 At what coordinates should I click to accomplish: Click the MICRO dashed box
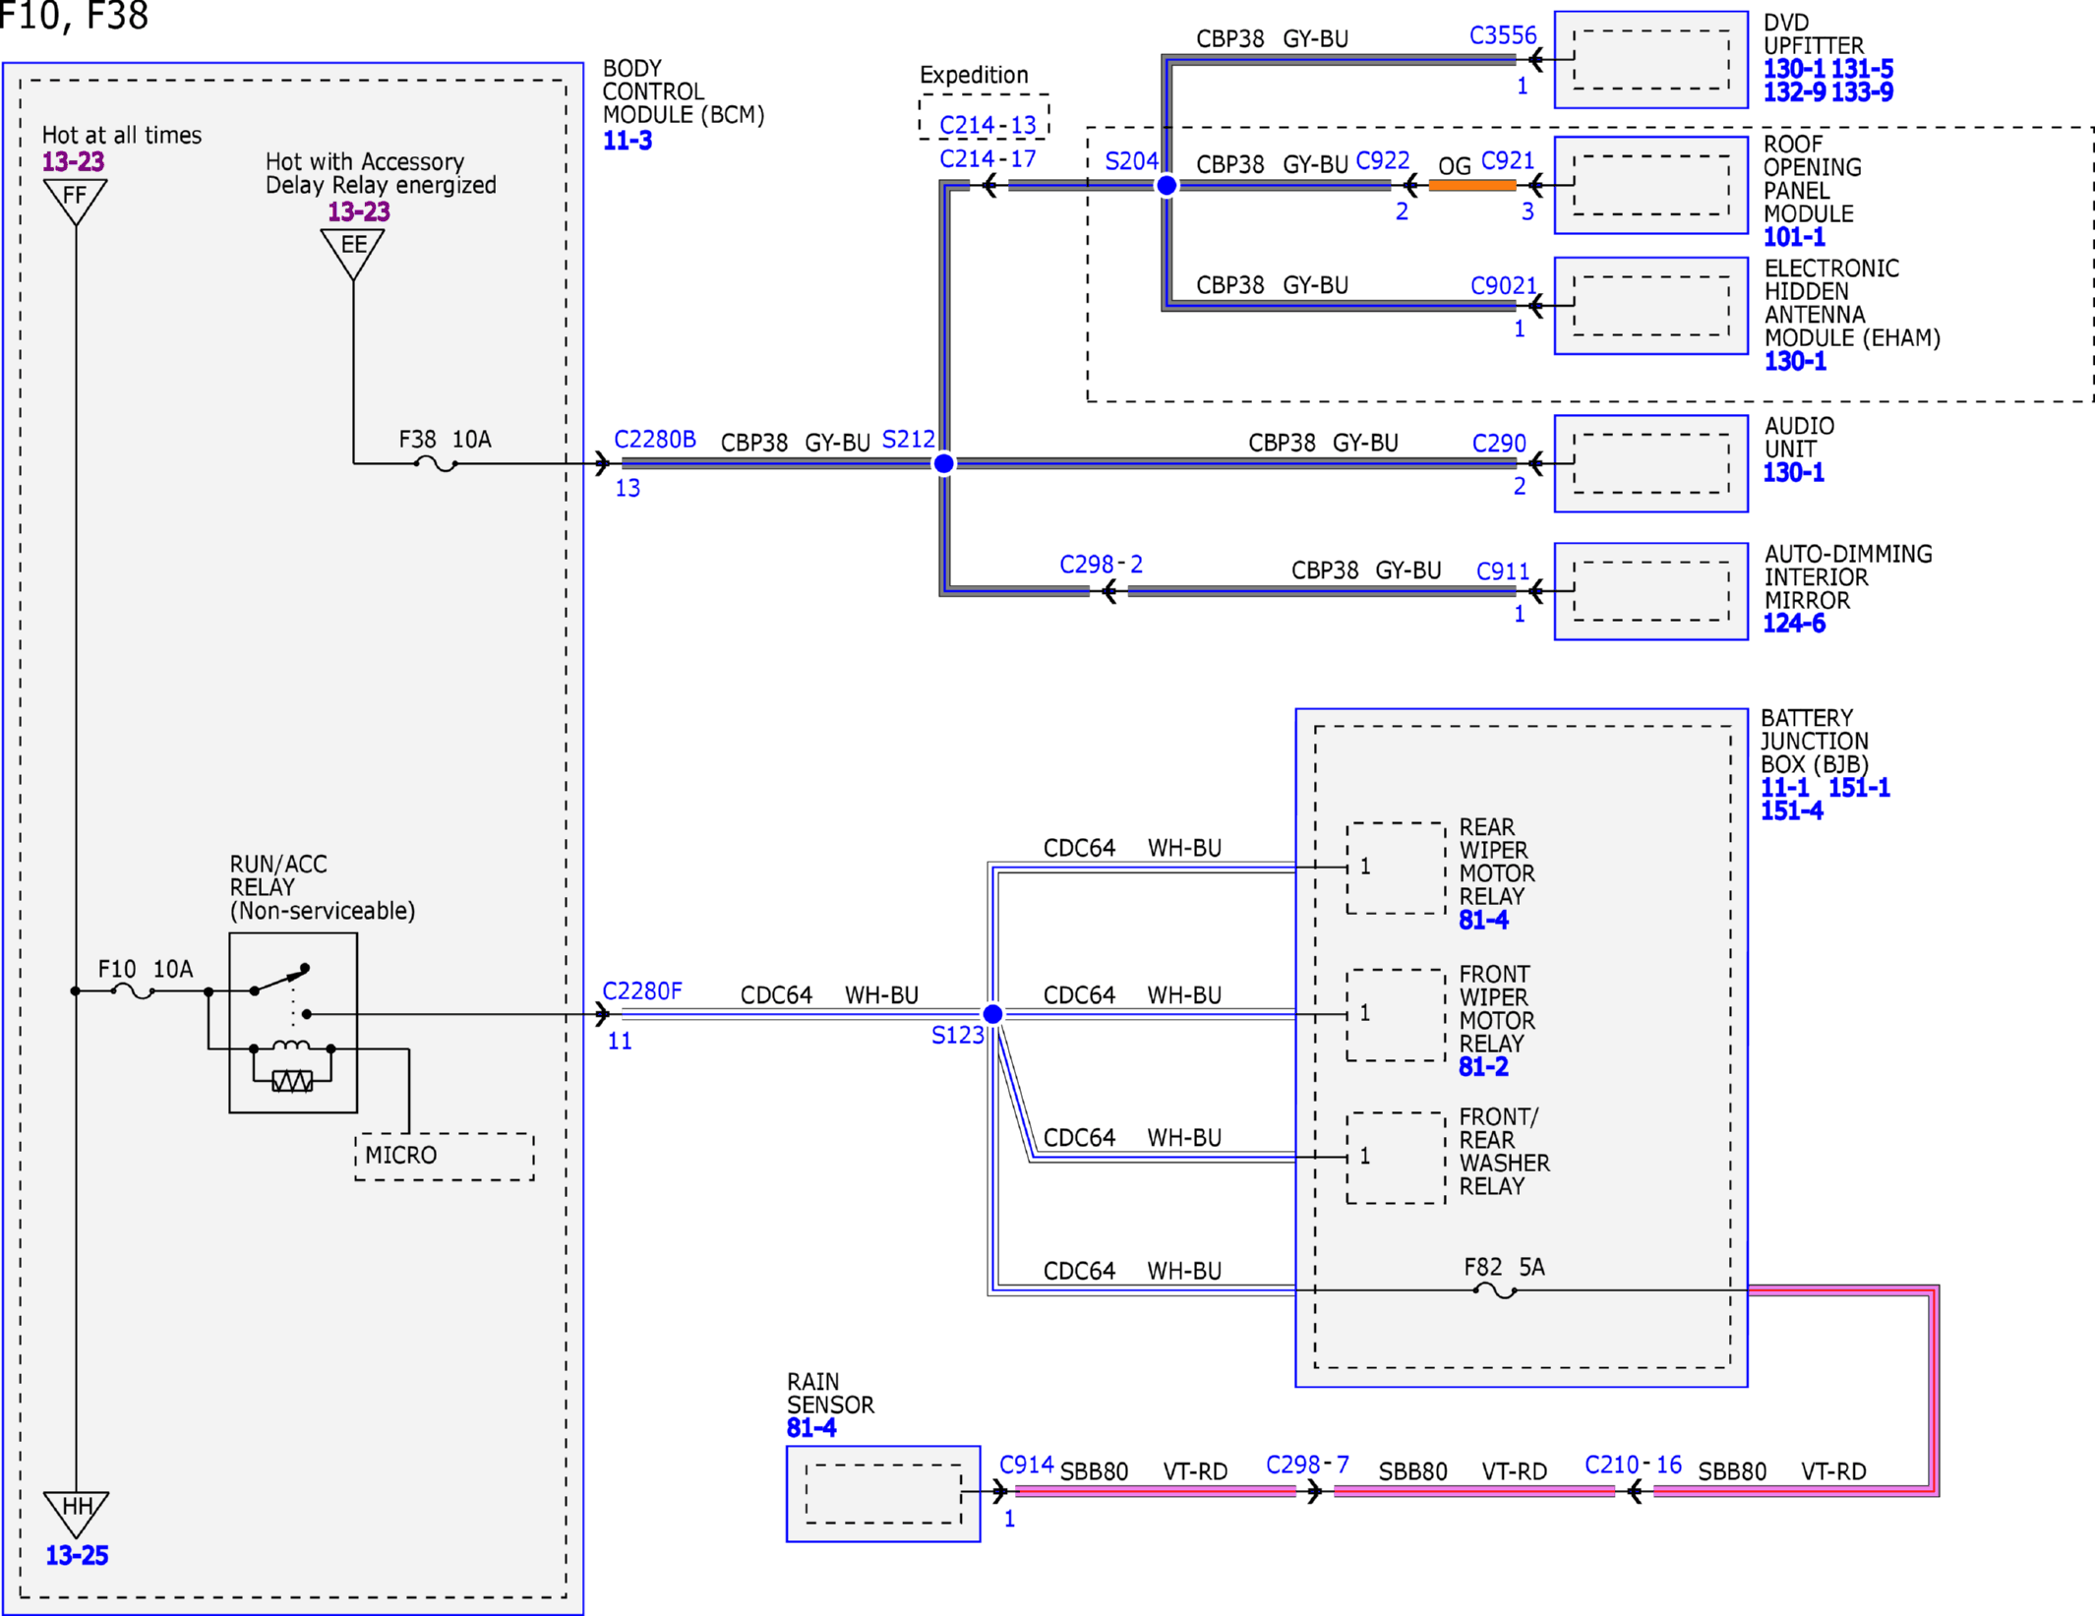[445, 1157]
